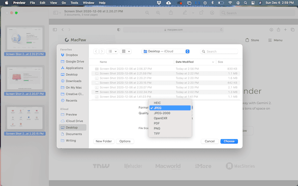Open the Preview File menu
Screen dimensions: 298x186
[32, 2]
